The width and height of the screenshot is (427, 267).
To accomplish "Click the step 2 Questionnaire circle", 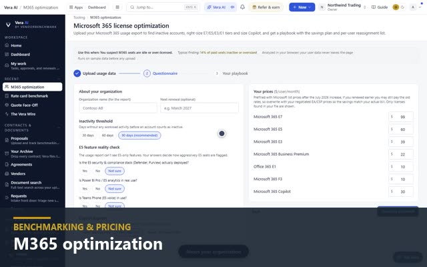I will (147, 73).
